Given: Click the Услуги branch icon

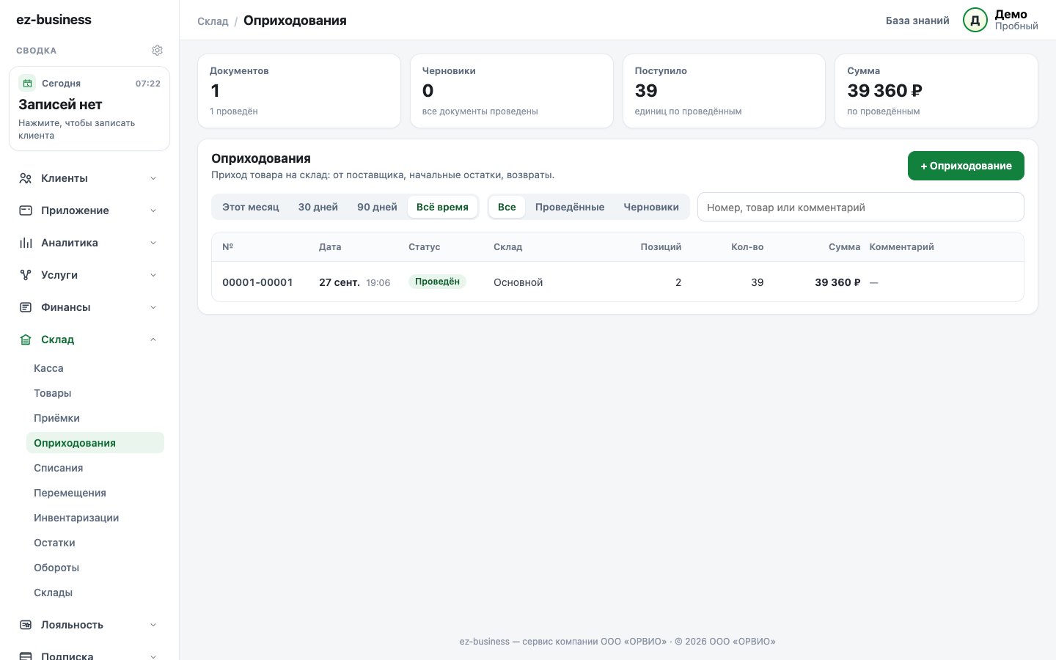Looking at the screenshot, I should click(26, 275).
